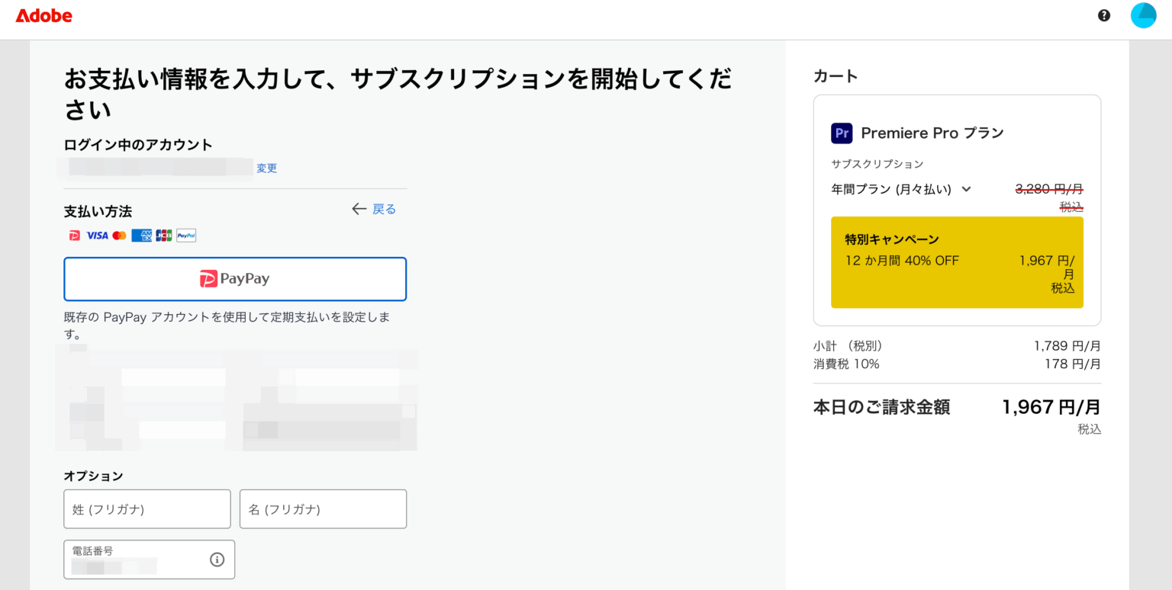Choose Mastercard as payment method

tap(119, 235)
